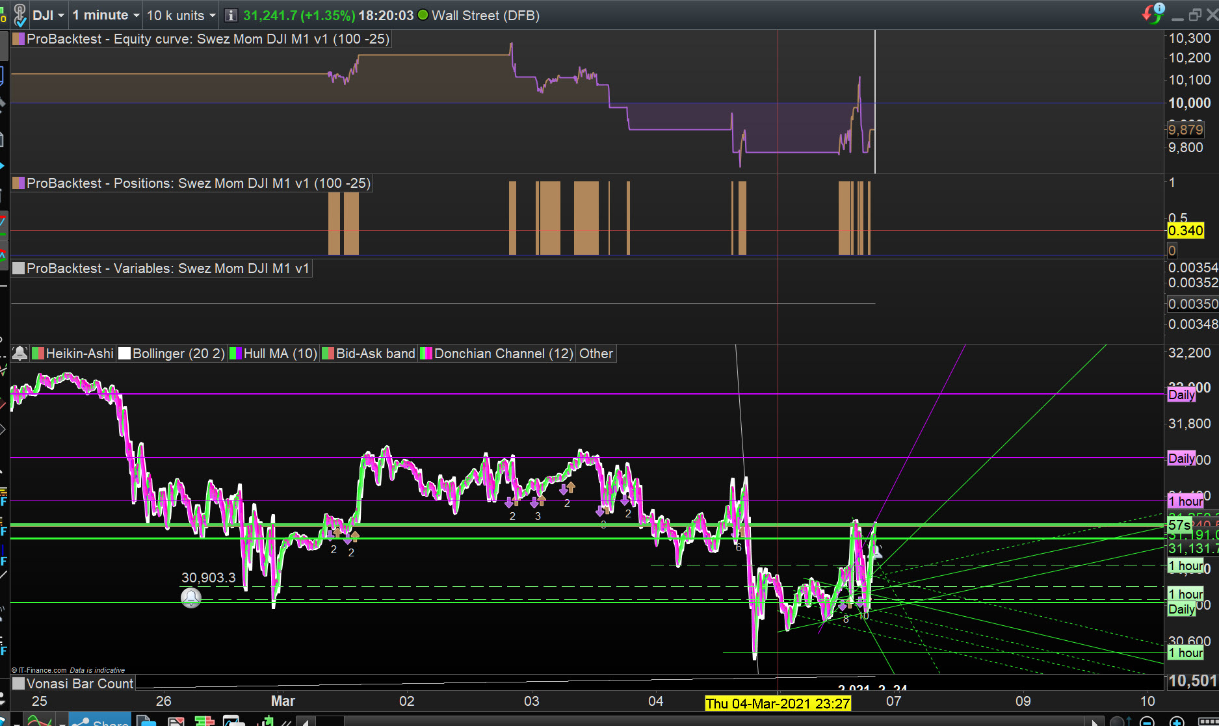Viewport: 1219px width, 726px height.
Task: Click the horizontal time scrollbar track
Action: [715, 721]
